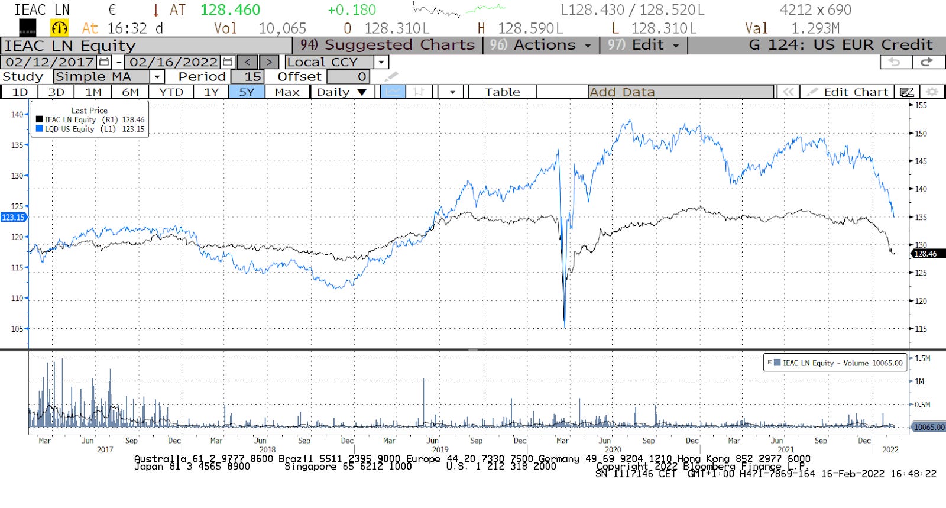Image resolution: width=946 pixels, height=508 pixels.
Task: Click the redo arrow icon
Action: pos(927,62)
